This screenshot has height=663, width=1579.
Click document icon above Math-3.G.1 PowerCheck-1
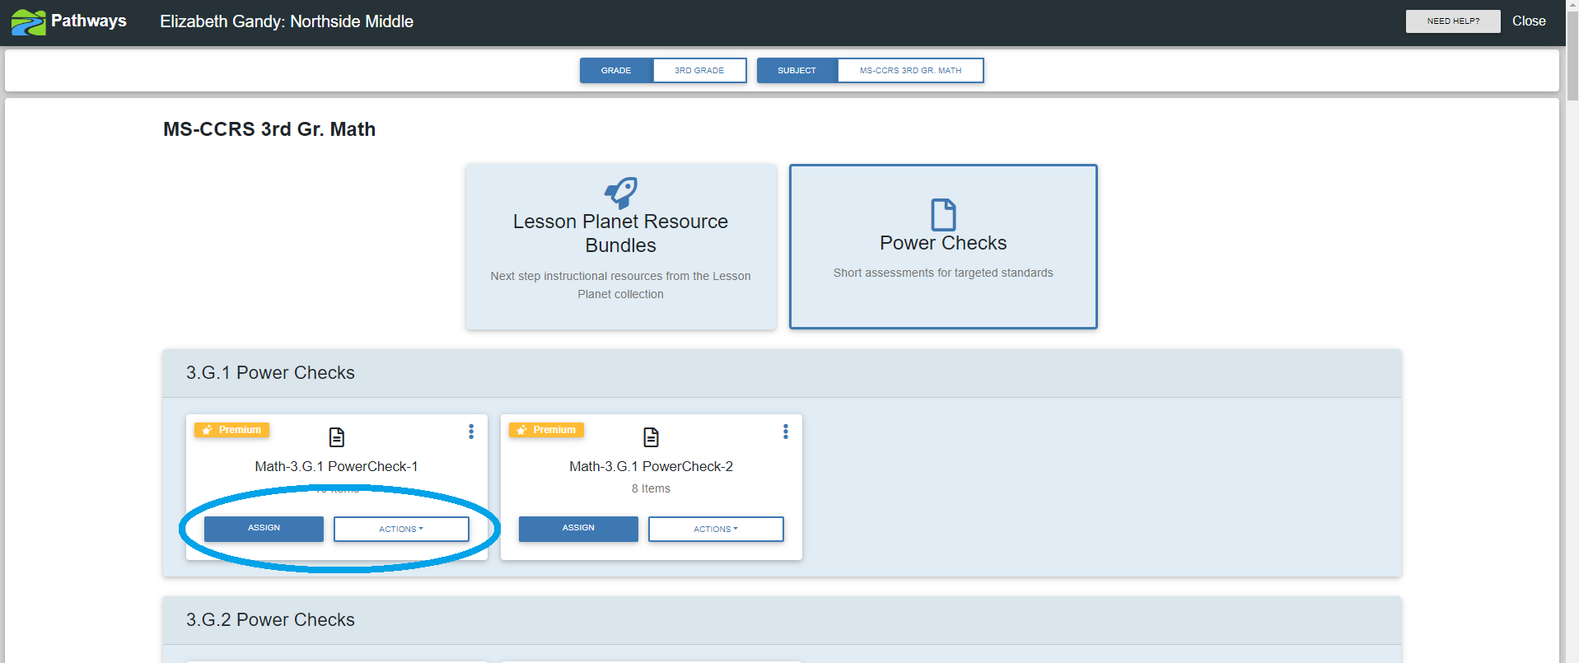pos(337,437)
